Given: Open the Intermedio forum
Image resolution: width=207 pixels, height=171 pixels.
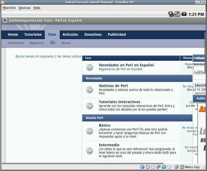Looking at the screenshot, I should (x=109, y=145).
